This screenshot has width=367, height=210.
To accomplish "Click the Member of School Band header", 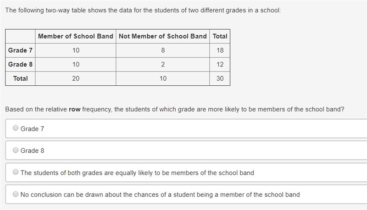I will (x=76, y=36).
